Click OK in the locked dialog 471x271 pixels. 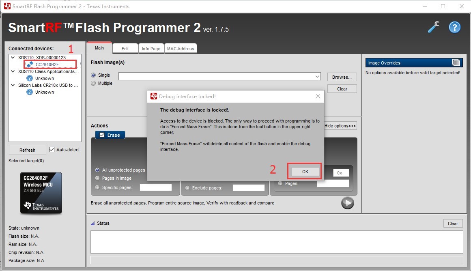pyautogui.click(x=305, y=172)
